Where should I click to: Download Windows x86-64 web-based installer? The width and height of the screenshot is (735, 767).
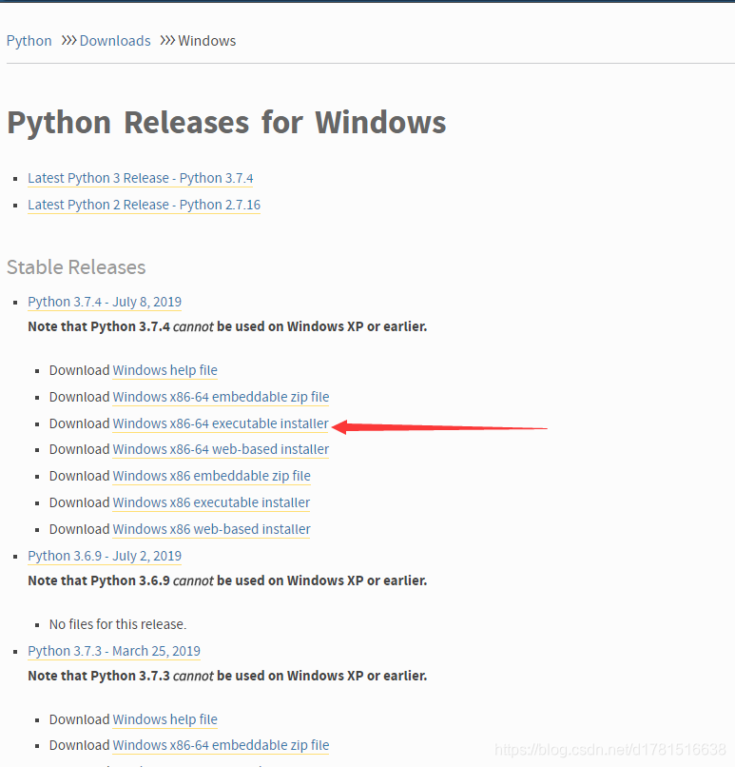click(x=221, y=449)
